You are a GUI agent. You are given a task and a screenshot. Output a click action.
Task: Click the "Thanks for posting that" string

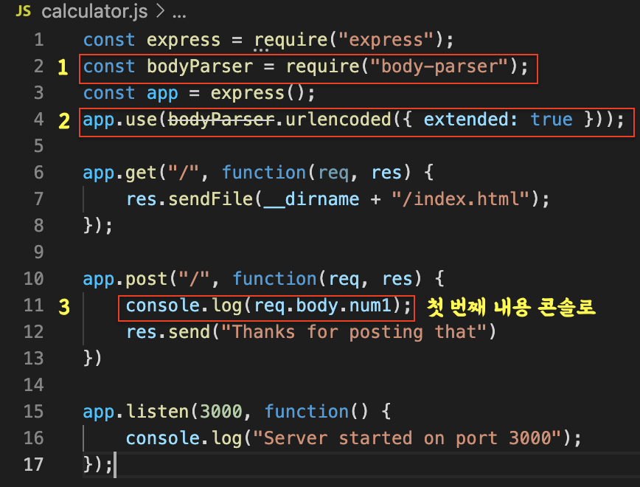[x=354, y=332]
